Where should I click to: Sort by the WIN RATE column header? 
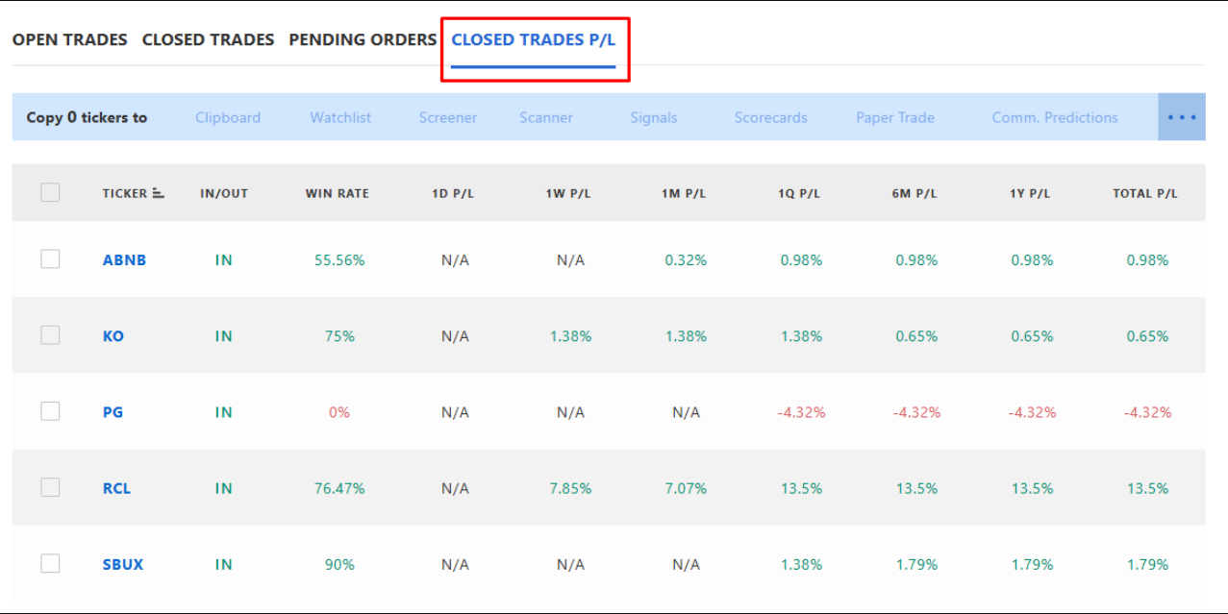[338, 193]
